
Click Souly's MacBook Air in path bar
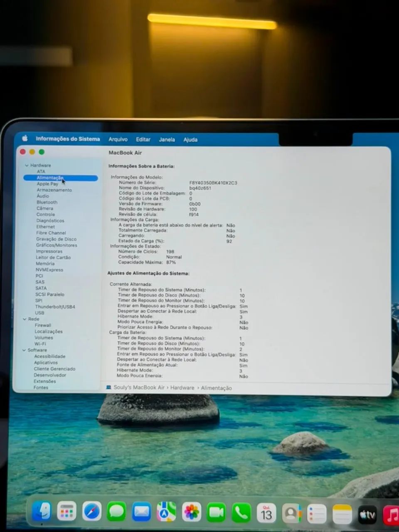(x=139, y=387)
